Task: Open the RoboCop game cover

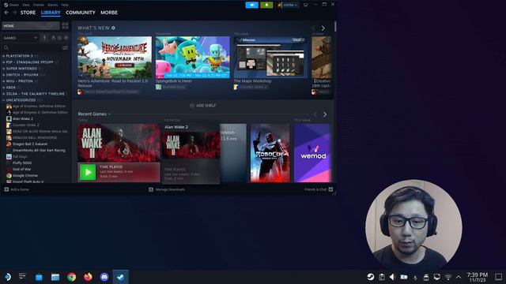Action: [x=270, y=153]
